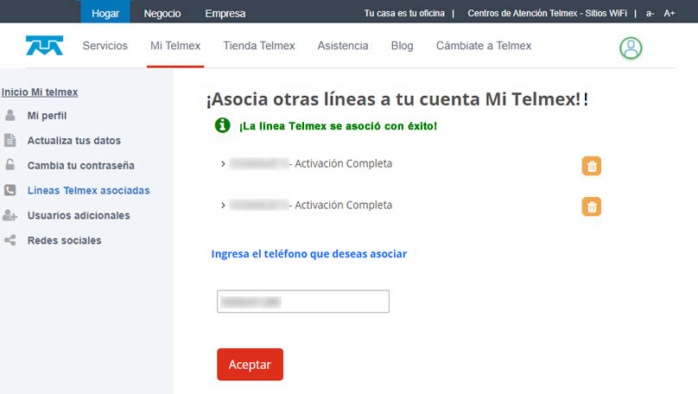This screenshot has height=394, width=698.
Task: Open the Tienda Telmex menu
Action: click(259, 46)
